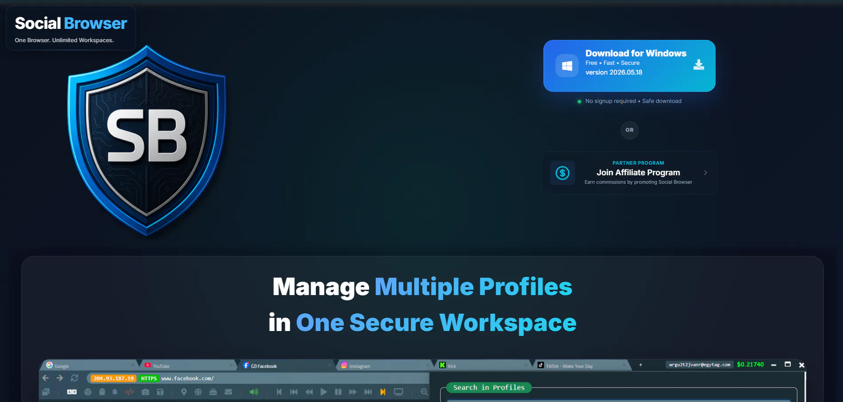The width and height of the screenshot is (843, 402).
Task: Expand the affiliate program chevron arrow
Action: point(705,173)
